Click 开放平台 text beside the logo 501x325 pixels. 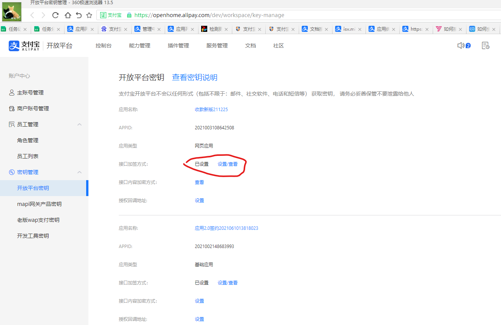59,46
